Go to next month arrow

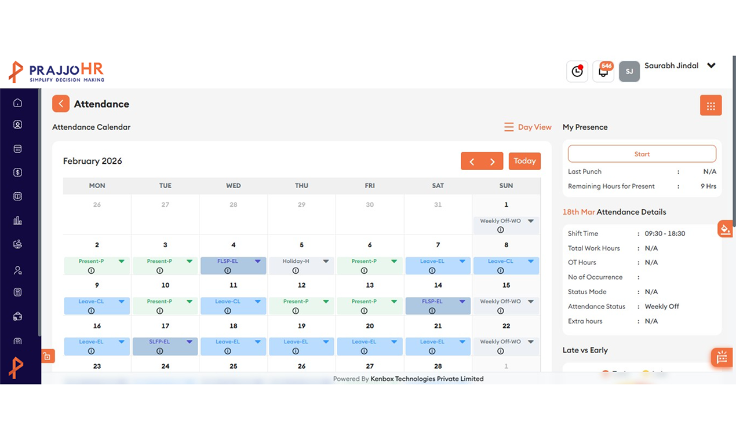coord(493,162)
